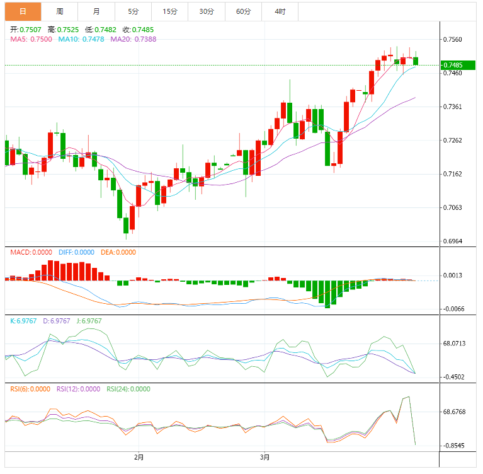The height and width of the screenshot is (474, 483).
Task: Click the RSI(6) indicator label
Action: pyautogui.click(x=30, y=389)
